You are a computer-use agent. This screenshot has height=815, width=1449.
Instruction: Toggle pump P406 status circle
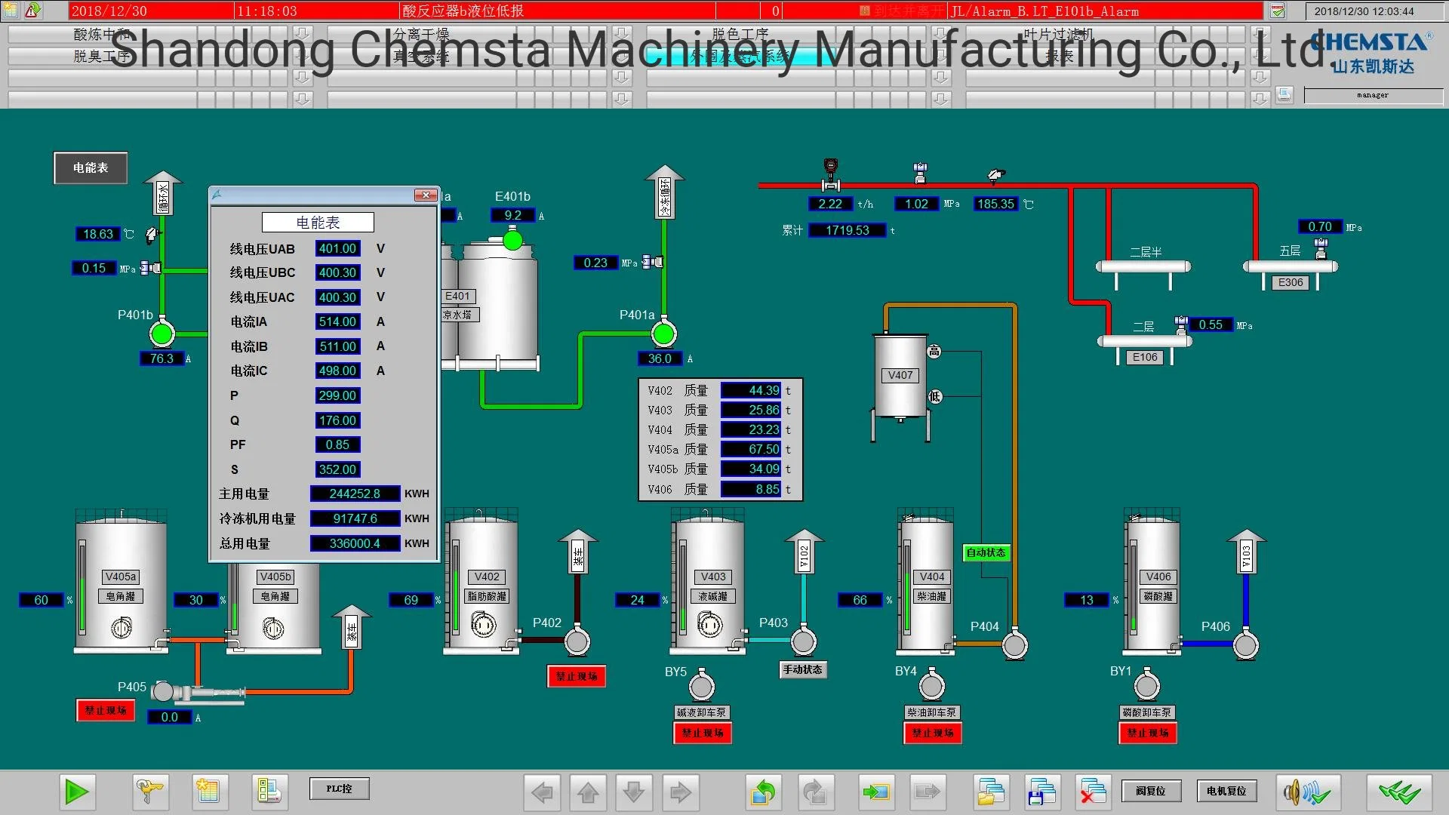coord(1246,645)
